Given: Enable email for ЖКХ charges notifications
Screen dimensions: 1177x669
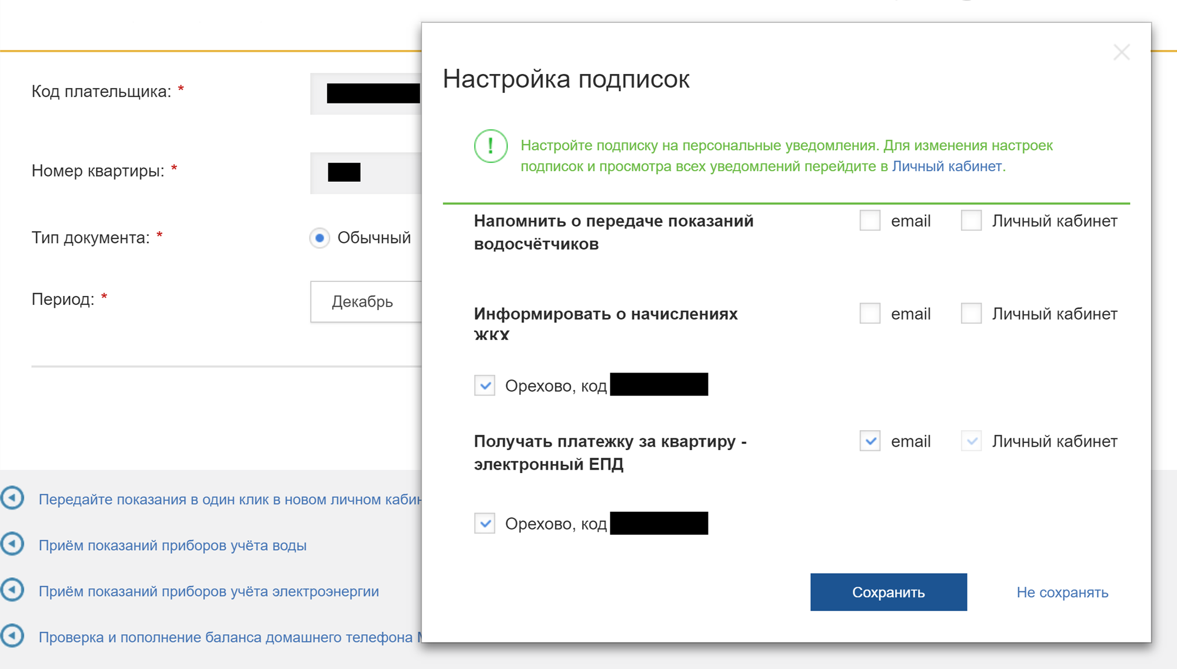Looking at the screenshot, I should pyautogui.click(x=870, y=314).
